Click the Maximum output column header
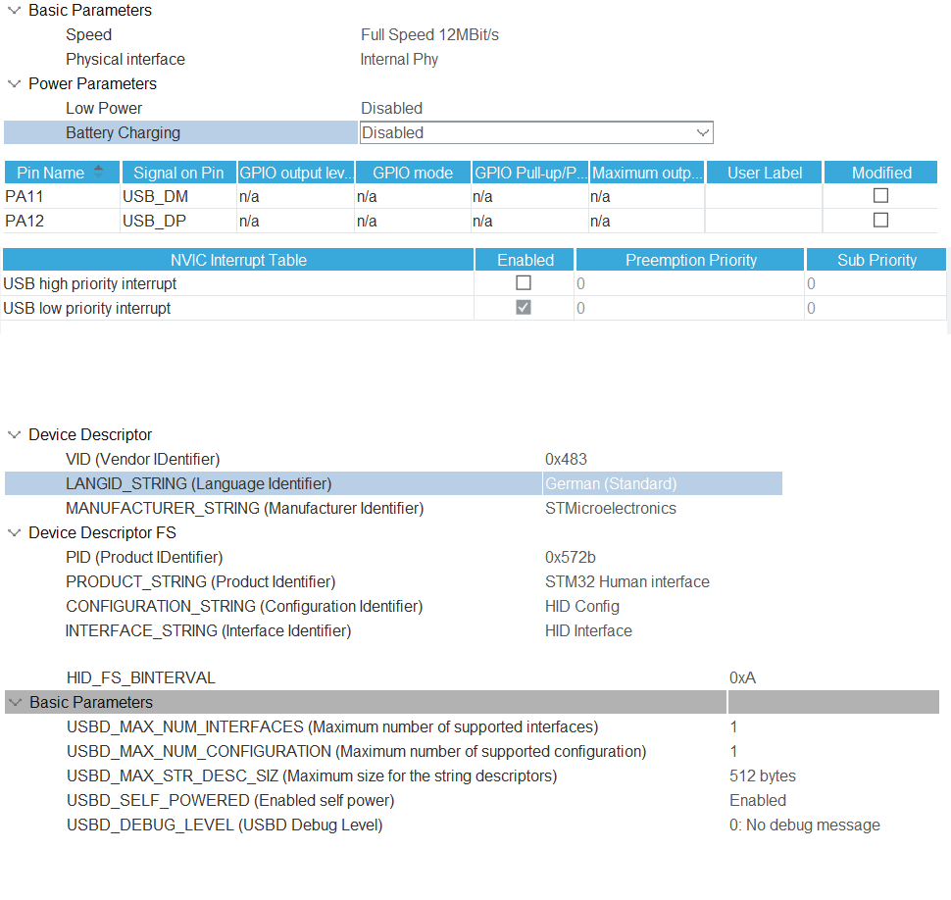 pos(647,173)
